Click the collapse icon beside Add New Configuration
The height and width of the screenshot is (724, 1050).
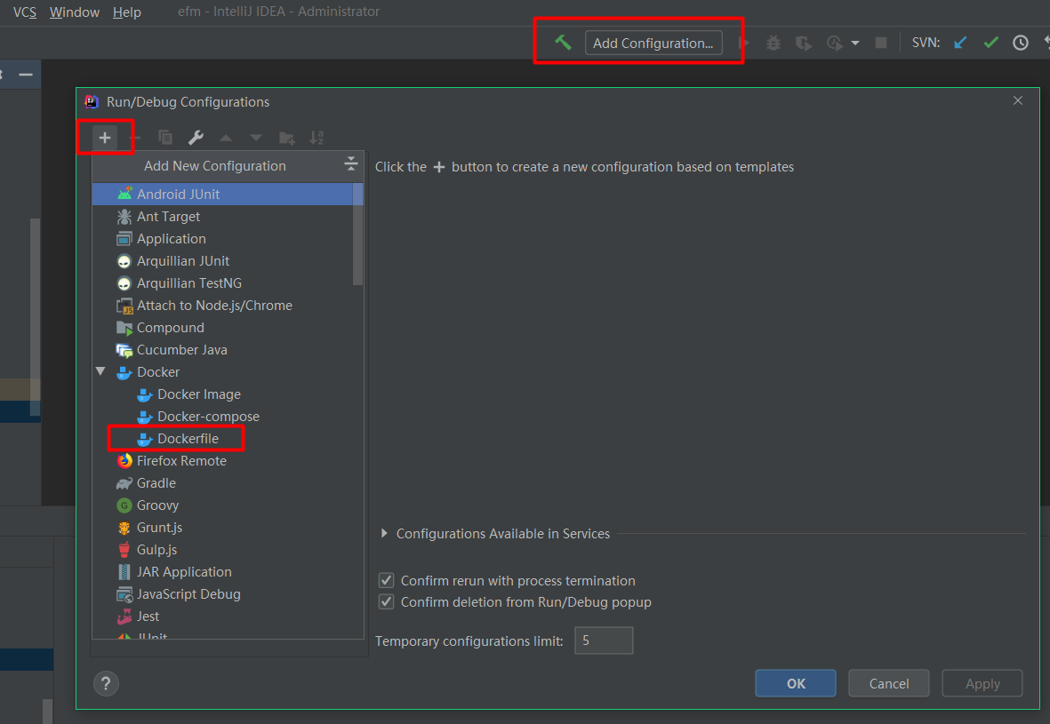tap(351, 164)
